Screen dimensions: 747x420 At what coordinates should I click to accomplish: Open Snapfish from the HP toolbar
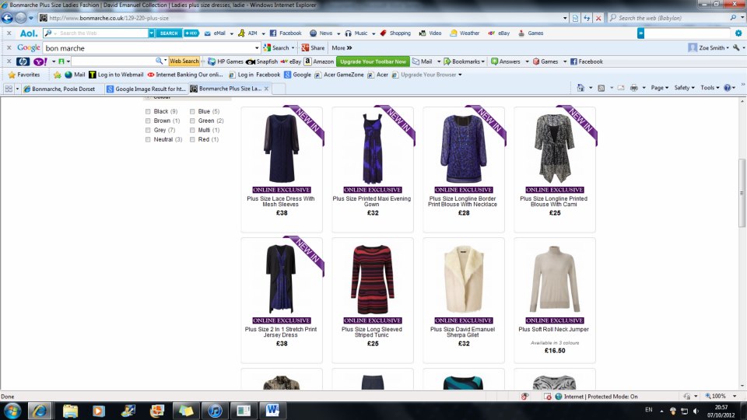[x=262, y=61]
